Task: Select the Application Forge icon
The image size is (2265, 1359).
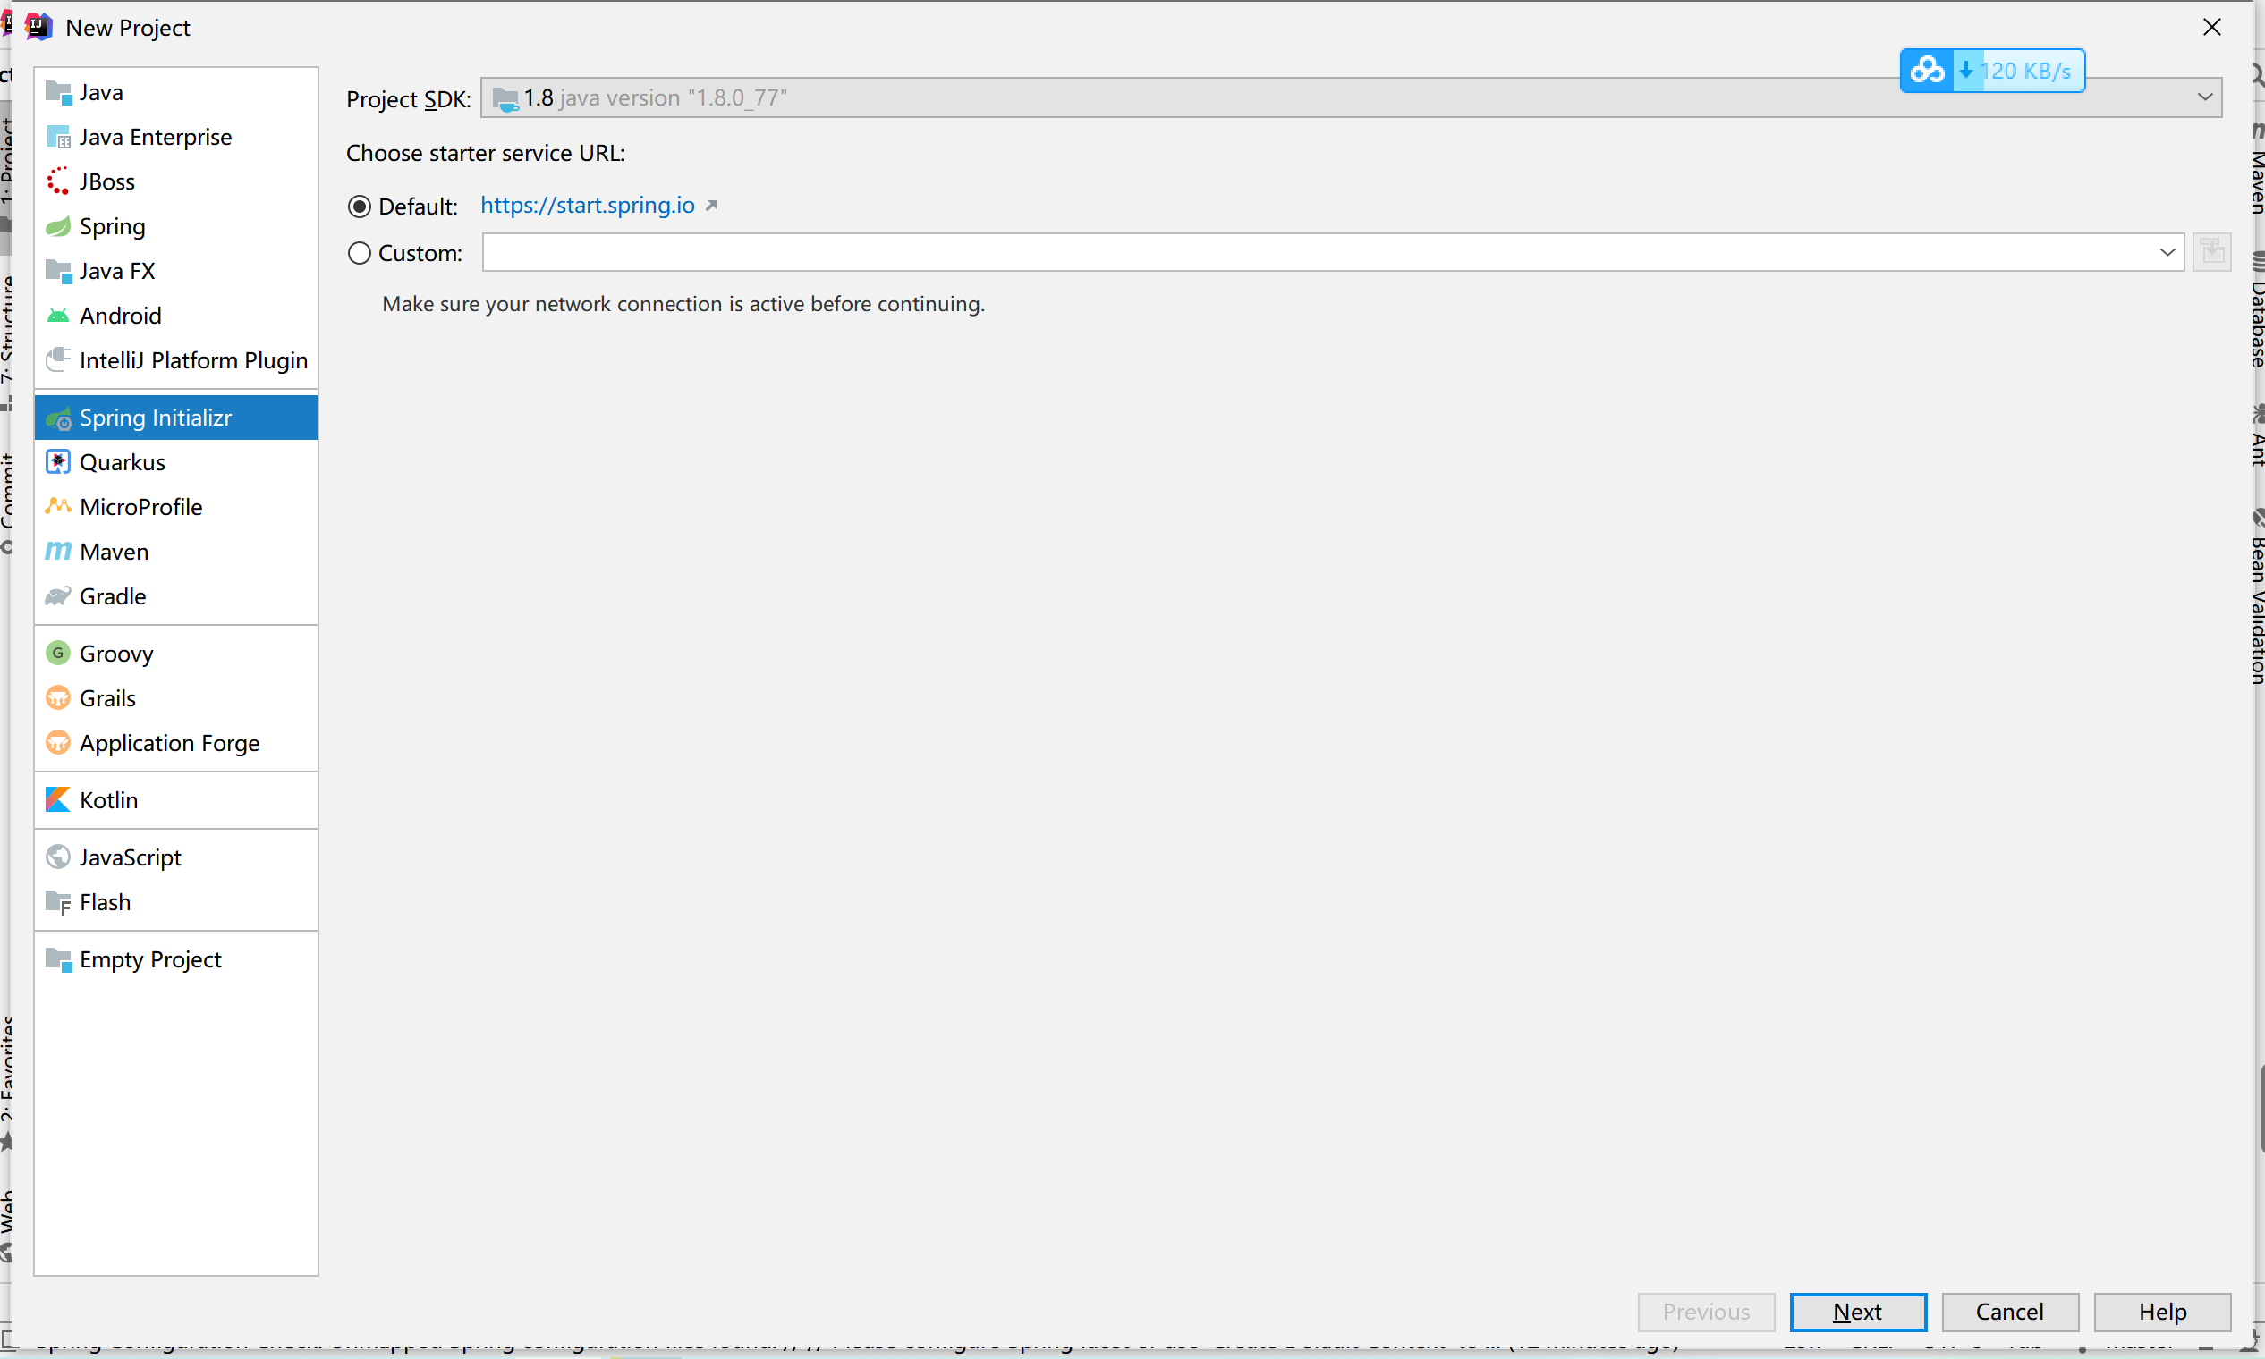Action: [58, 743]
